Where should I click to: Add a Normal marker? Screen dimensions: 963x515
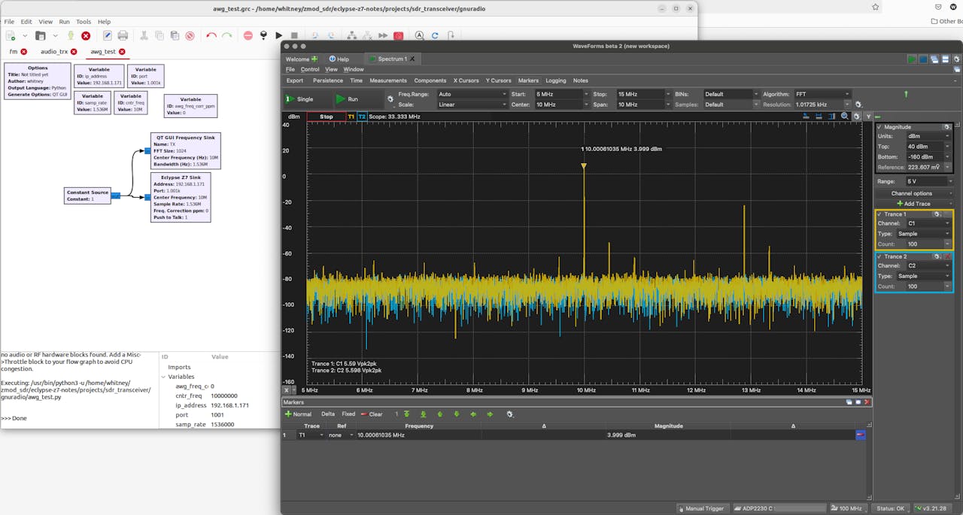tap(298, 414)
